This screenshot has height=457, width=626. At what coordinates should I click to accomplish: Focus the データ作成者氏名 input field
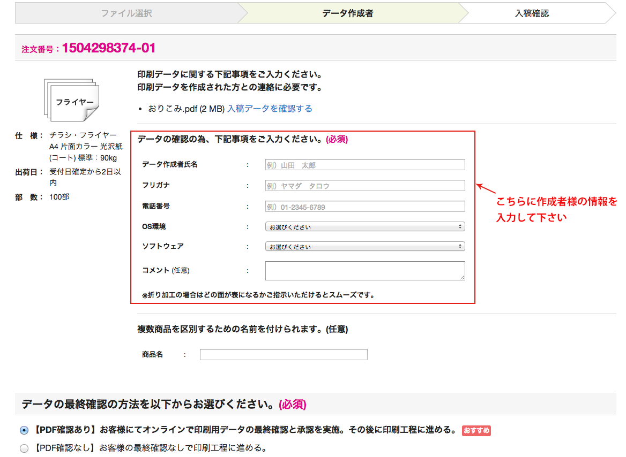click(x=365, y=165)
